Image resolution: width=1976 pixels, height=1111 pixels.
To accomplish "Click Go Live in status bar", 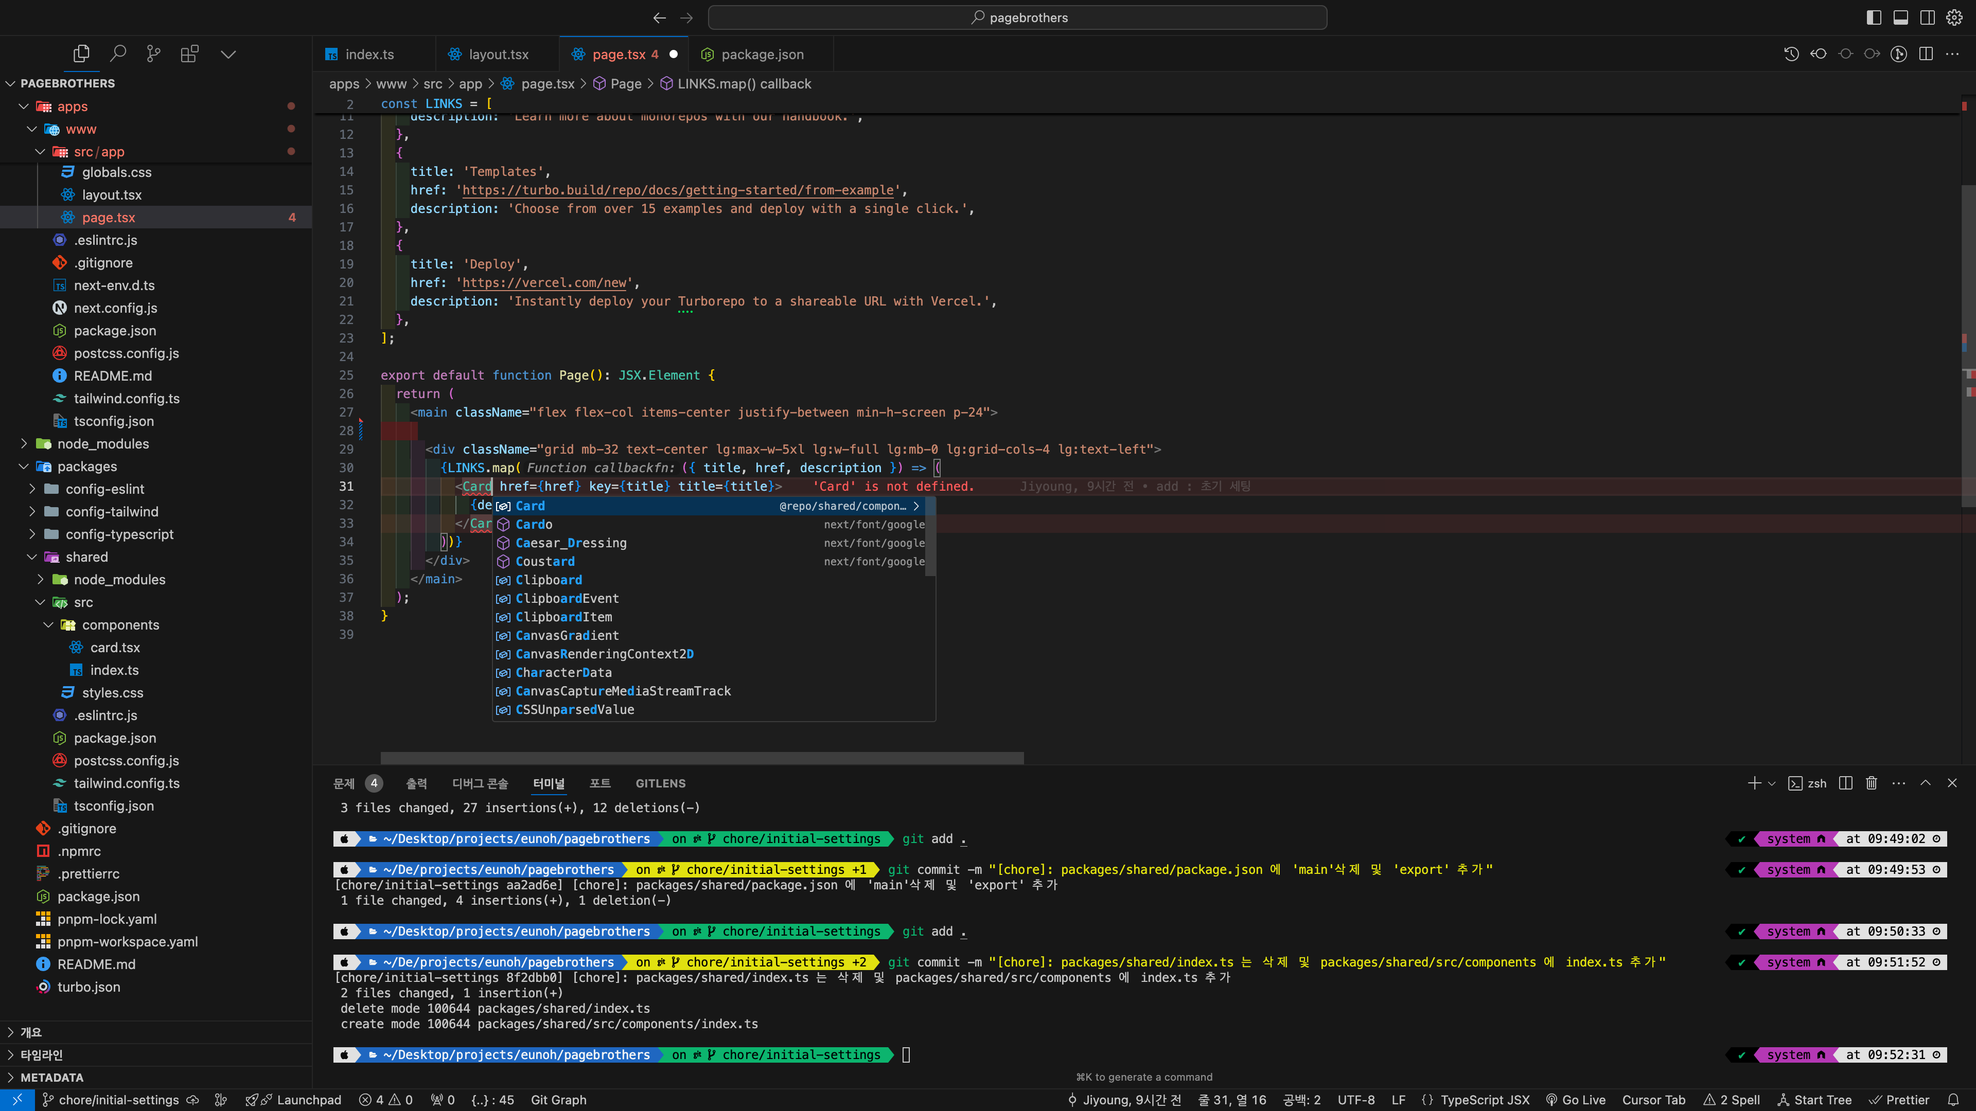I will pos(1576,1100).
